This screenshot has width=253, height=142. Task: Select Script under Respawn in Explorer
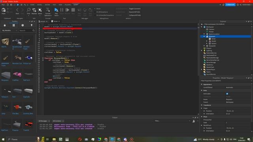[x=213, y=39]
